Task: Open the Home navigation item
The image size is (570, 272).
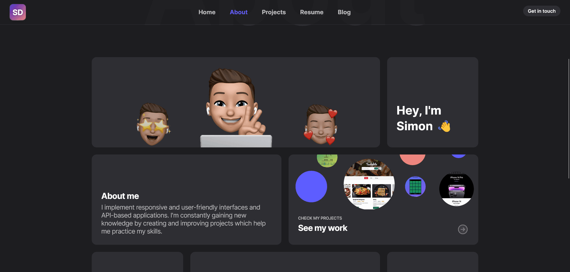Action: click(x=207, y=12)
